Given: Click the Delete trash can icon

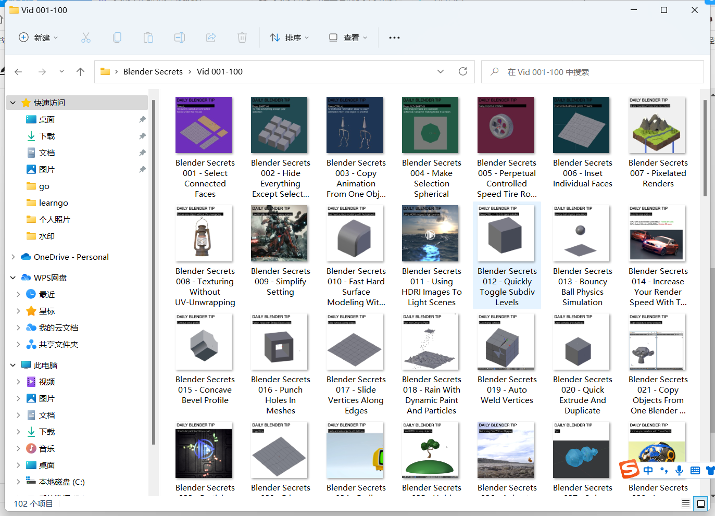Looking at the screenshot, I should pyautogui.click(x=242, y=37).
